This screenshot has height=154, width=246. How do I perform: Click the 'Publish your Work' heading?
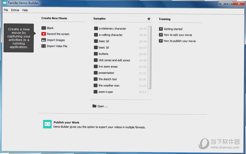66,122
